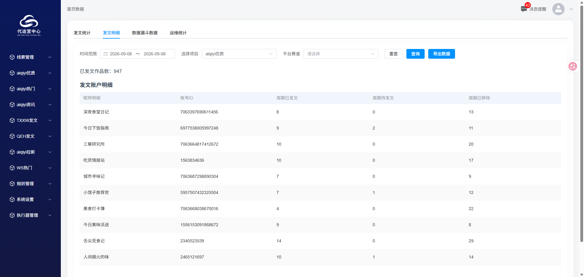584x277 pixels.
Task: Click the cube icon beside 执行器管理
Action: coord(12,215)
